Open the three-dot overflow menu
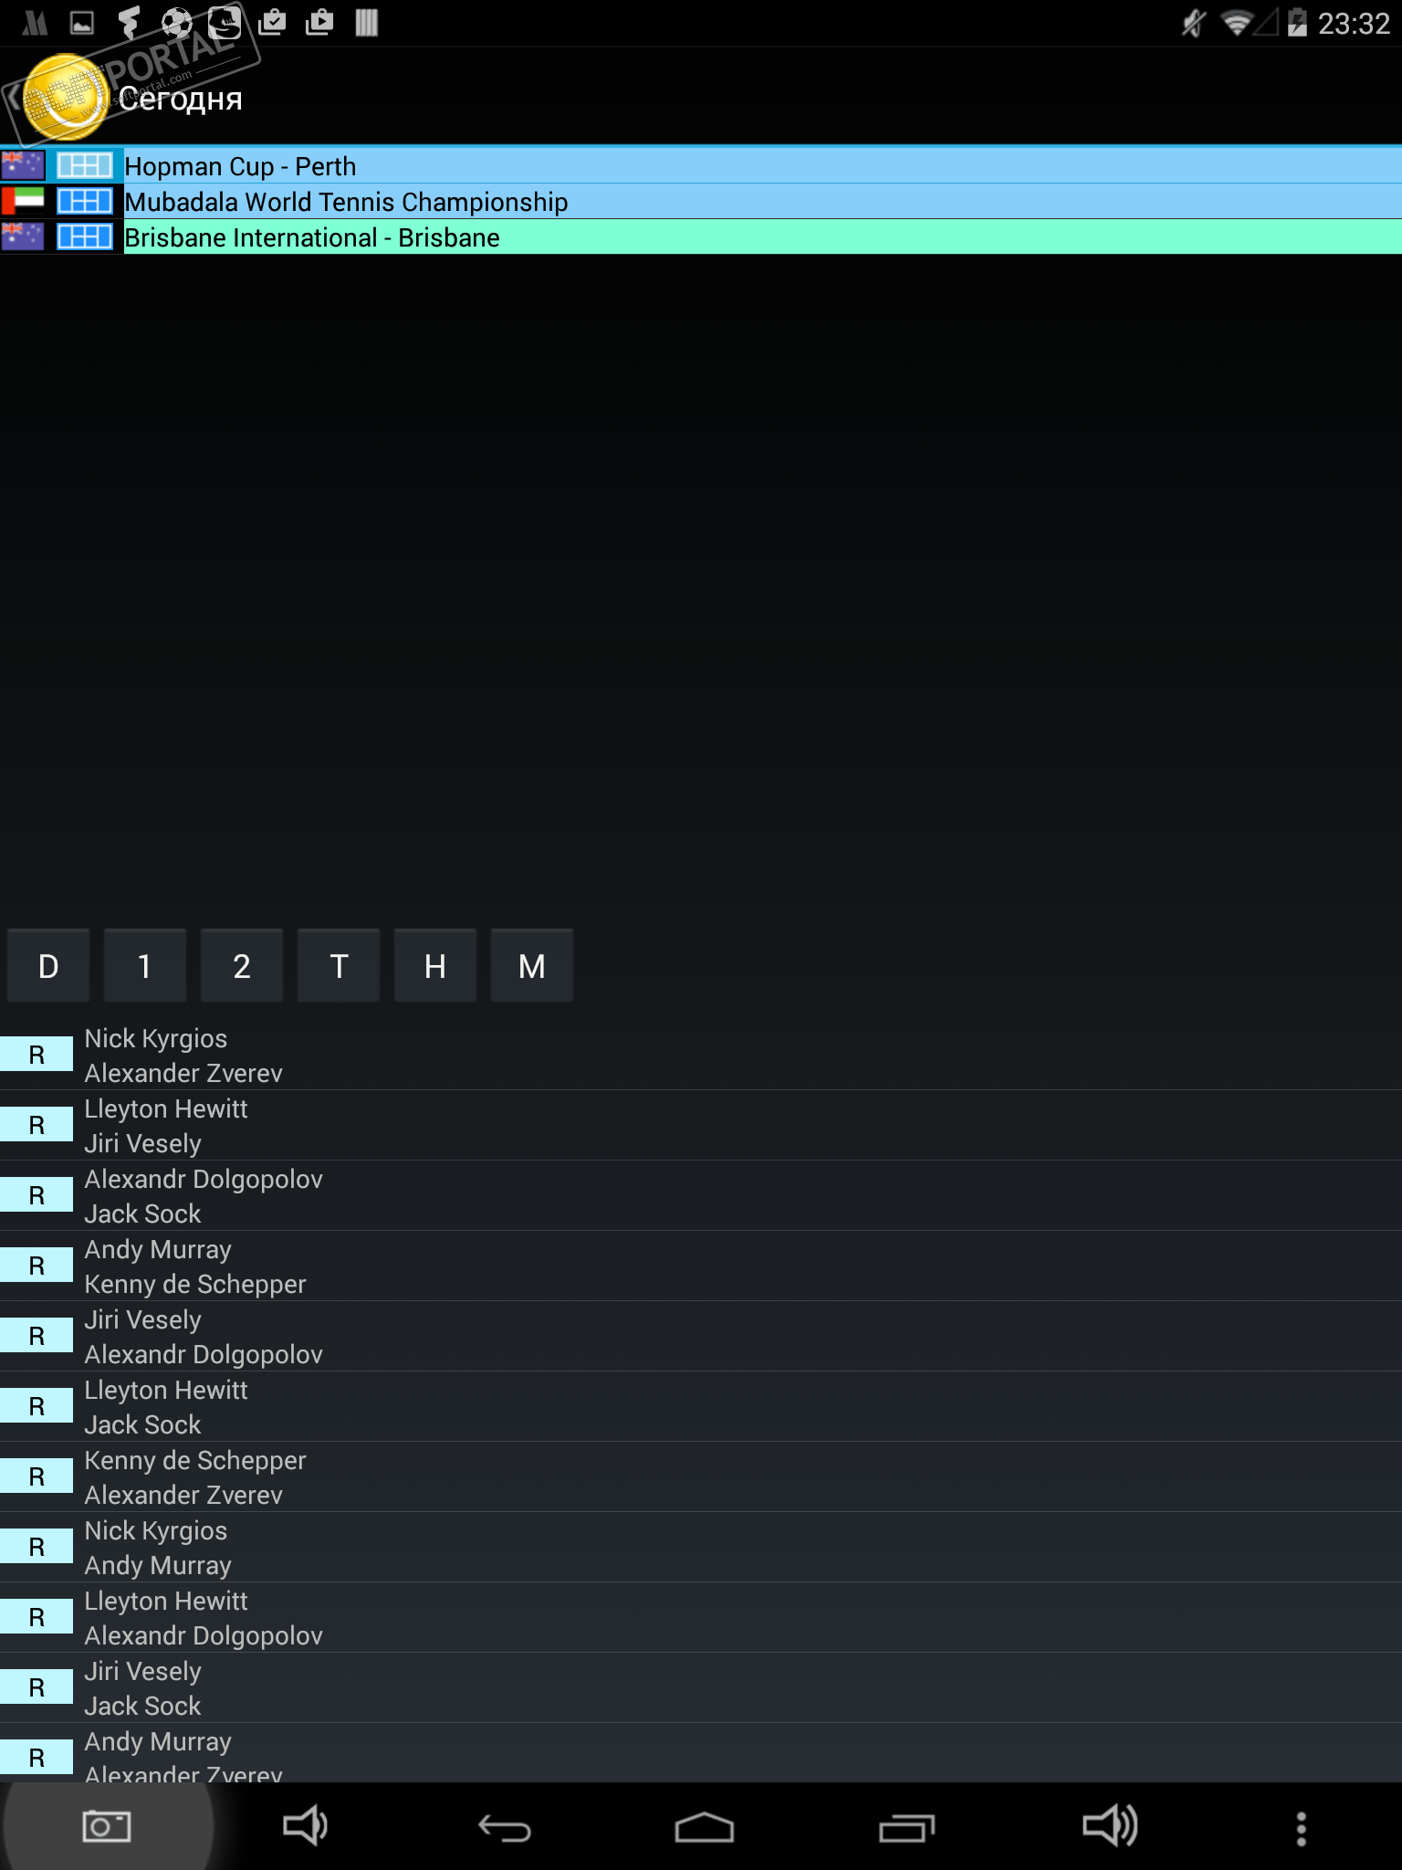The height and width of the screenshot is (1870, 1402). click(1302, 1828)
